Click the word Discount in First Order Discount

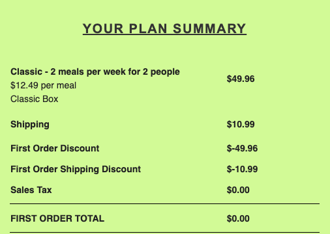tap(80, 148)
